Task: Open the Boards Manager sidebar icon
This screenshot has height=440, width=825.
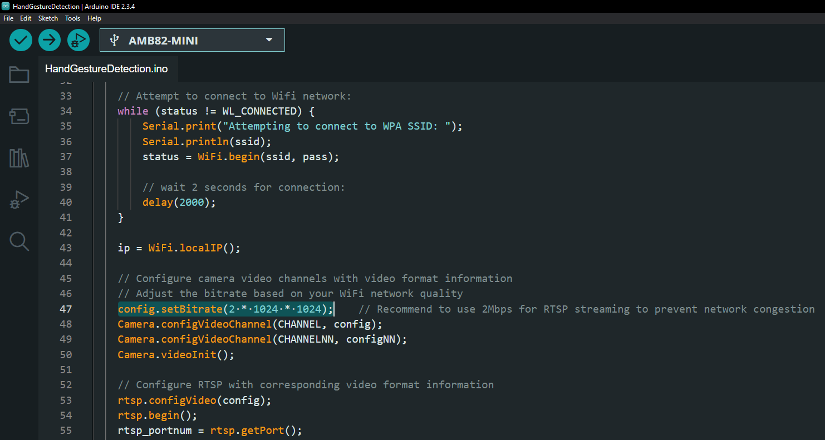Action: [19, 116]
